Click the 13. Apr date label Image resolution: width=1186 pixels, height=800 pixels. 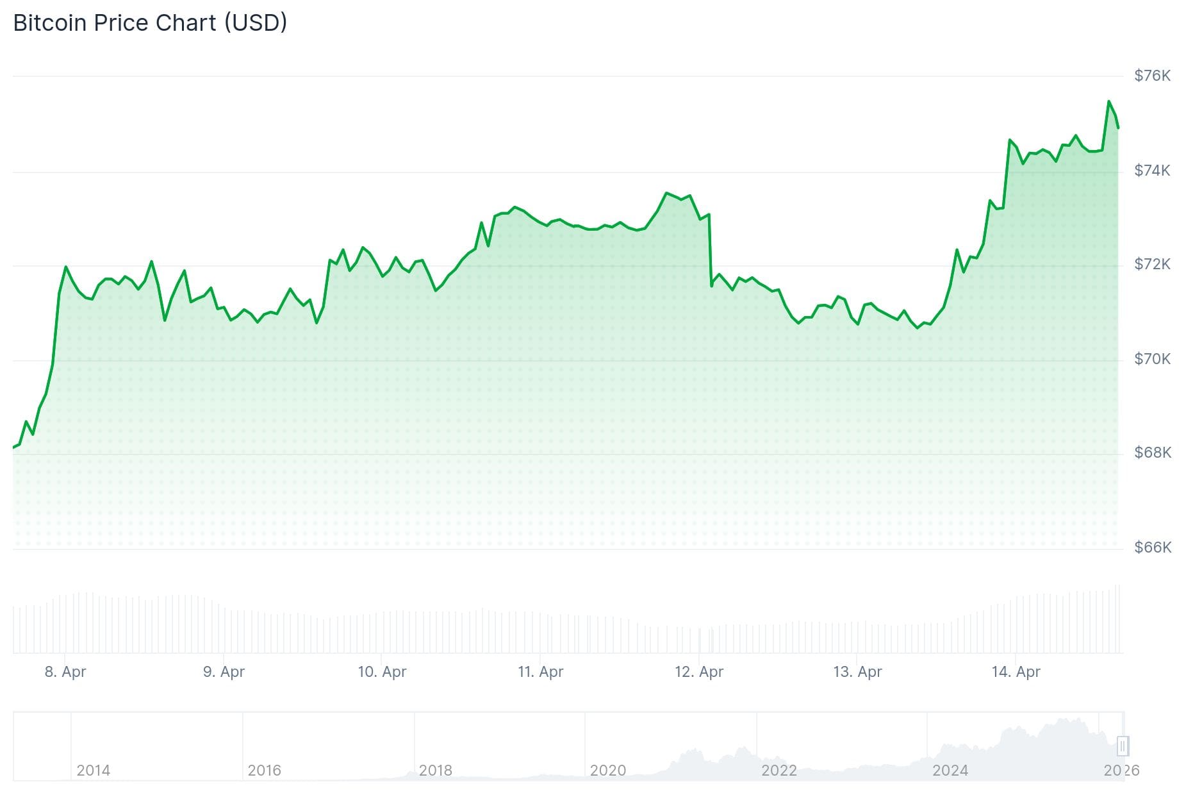pyautogui.click(x=857, y=672)
